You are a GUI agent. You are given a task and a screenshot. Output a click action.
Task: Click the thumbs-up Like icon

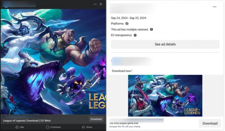click(x=17, y=127)
